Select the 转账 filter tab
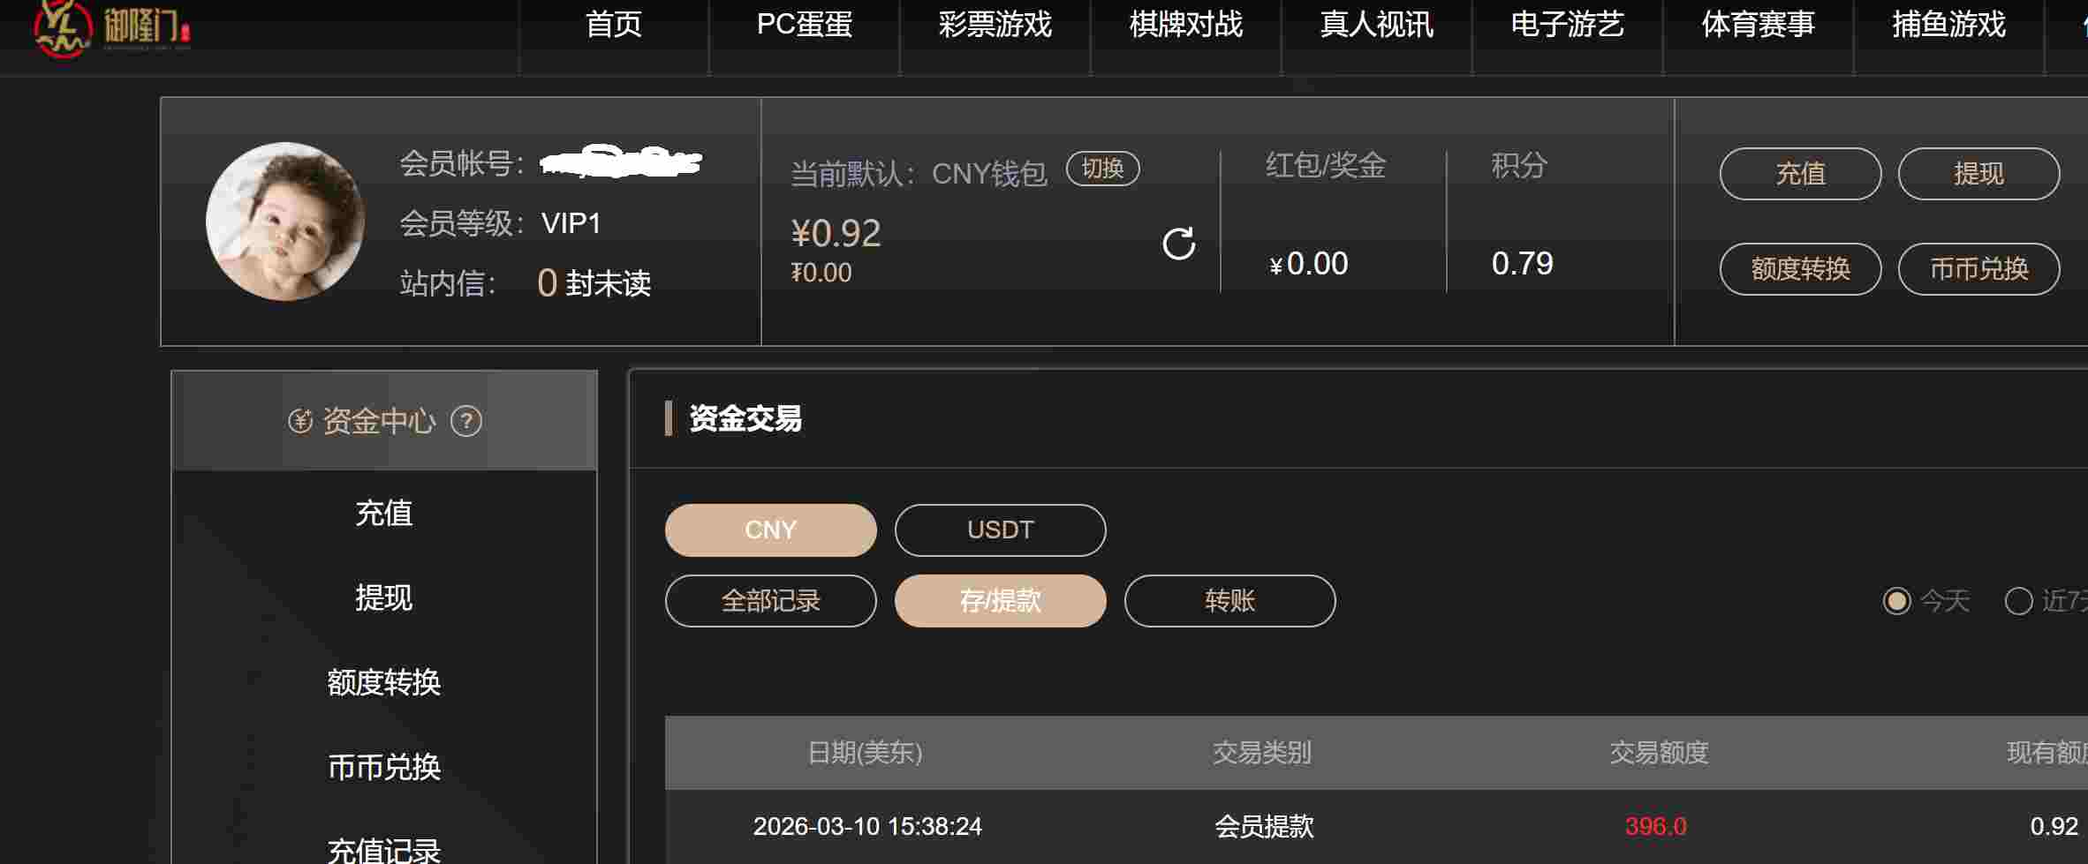The height and width of the screenshot is (864, 2088). (1229, 601)
